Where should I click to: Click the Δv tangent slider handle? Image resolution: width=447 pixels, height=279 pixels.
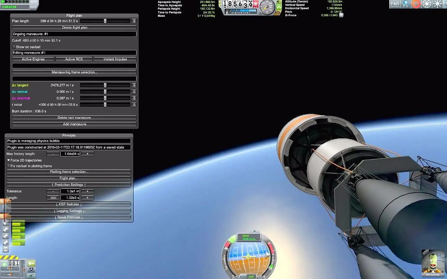click(x=105, y=85)
